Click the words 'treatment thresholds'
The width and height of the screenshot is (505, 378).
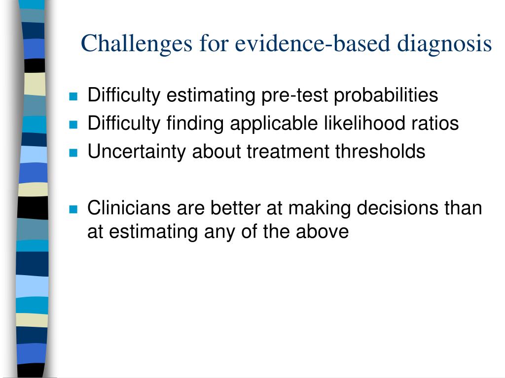pyautogui.click(x=336, y=152)
